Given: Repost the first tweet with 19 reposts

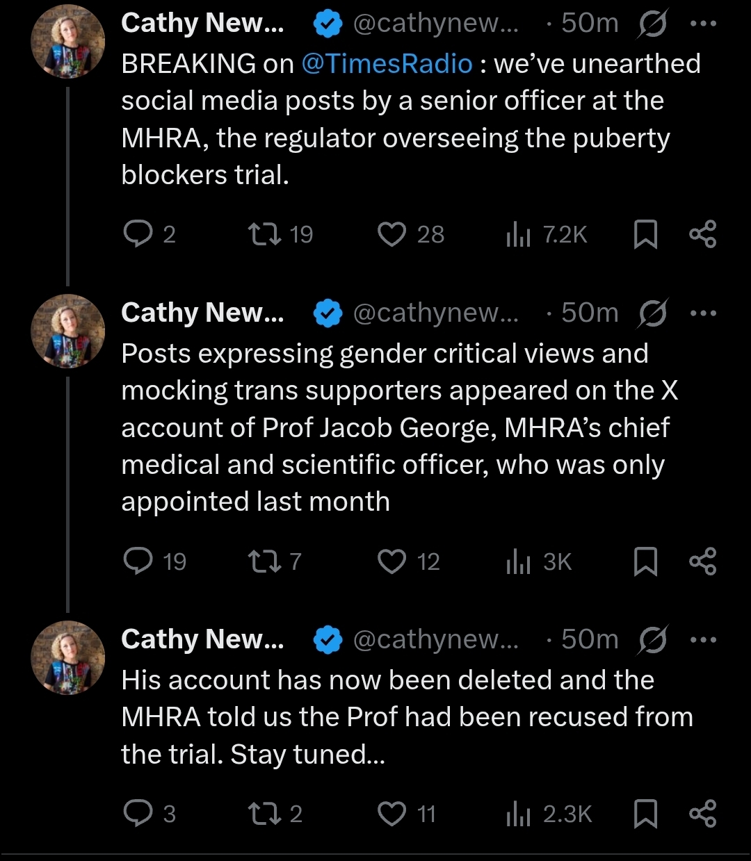Looking at the screenshot, I should point(265,234).
